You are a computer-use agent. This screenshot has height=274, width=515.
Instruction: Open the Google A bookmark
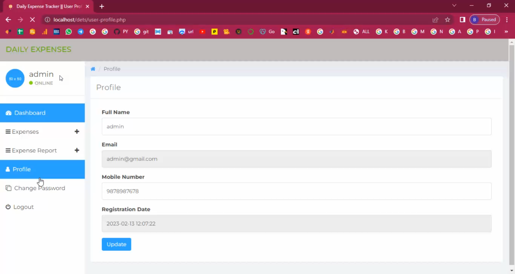pos(455,32)
